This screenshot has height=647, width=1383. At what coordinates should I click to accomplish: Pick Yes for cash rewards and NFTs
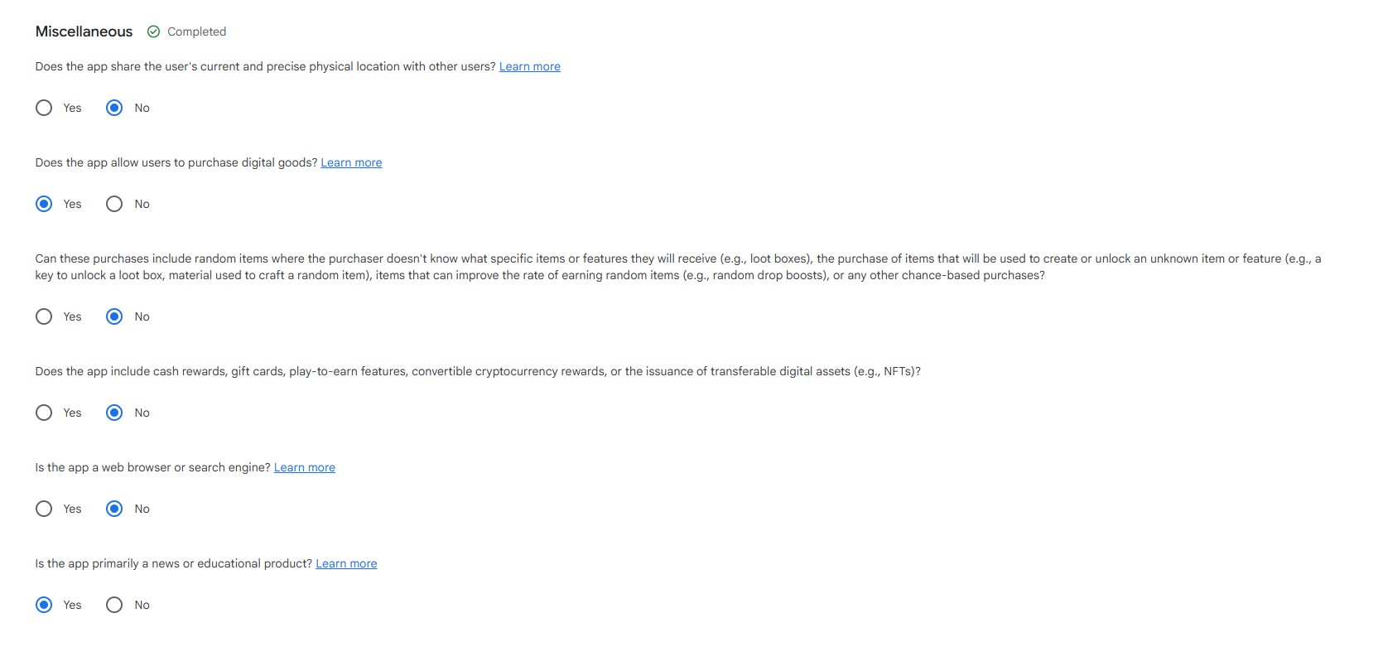coord(44,413)
